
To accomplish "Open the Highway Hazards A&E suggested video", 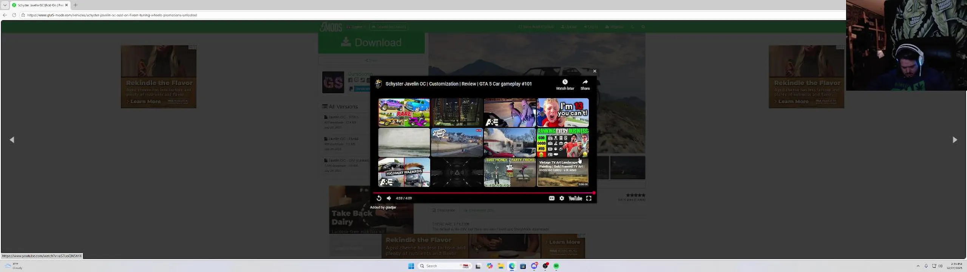I will pyautogui.click(x=404, y=172).
